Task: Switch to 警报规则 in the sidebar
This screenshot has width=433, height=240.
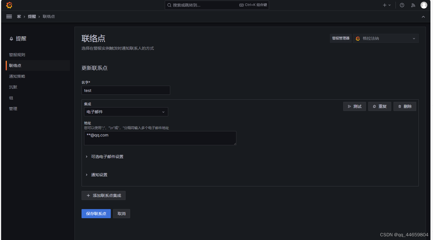Action: tap(18, 54)
